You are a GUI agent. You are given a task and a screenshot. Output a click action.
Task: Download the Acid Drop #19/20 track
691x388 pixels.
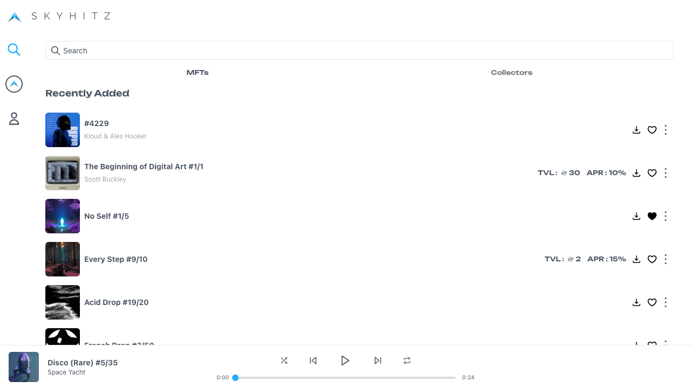click(636, 302)
